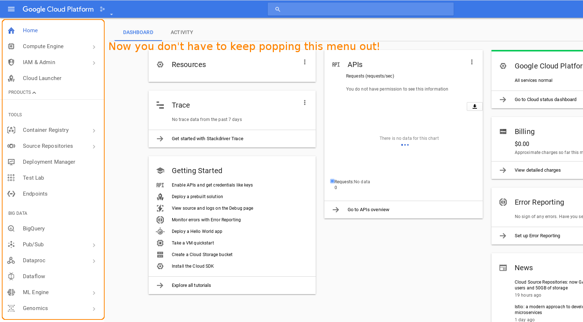Click Deploy a Hello World app
This screenshot has height=322, width=583.
point(197,231)
